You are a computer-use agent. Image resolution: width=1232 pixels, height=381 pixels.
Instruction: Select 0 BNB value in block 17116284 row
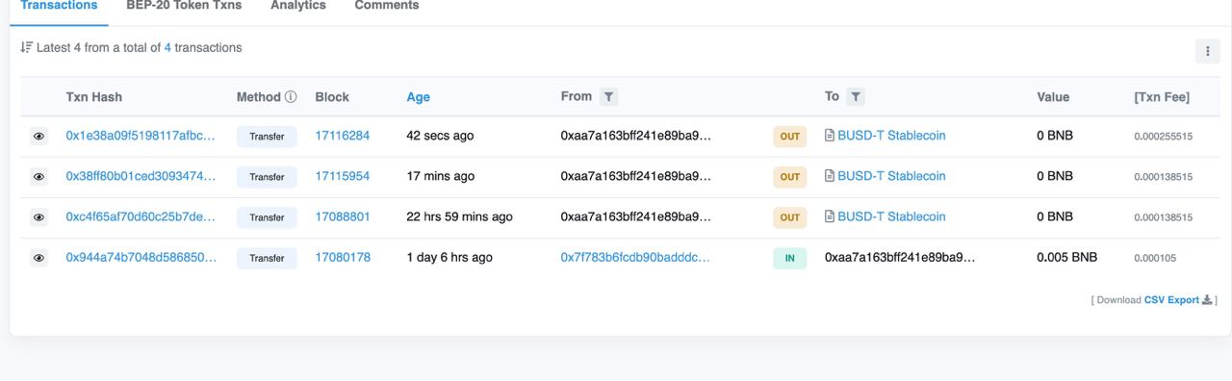pos(1055,136)
